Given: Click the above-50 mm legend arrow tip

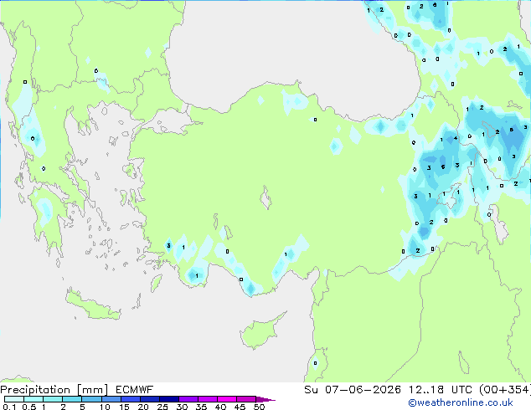Looking at the screenshot, I should (265, 399).
